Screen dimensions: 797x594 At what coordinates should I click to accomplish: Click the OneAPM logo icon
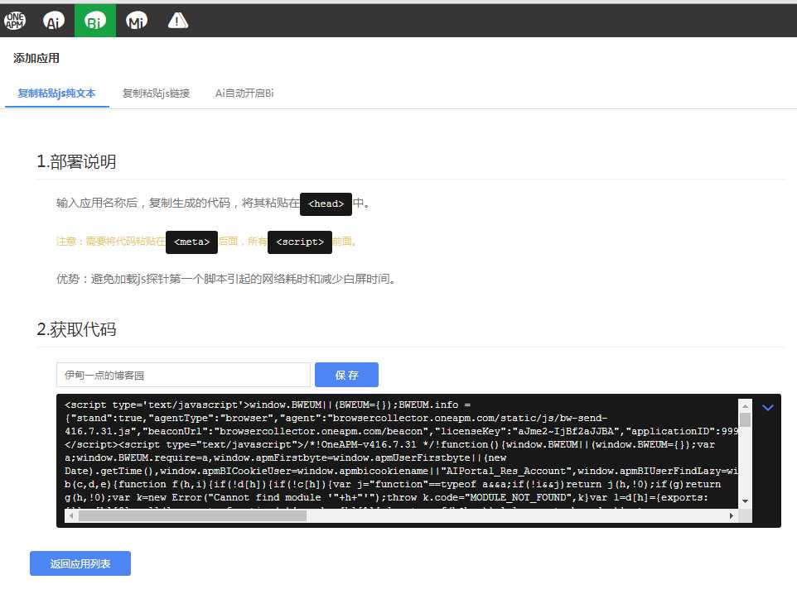[x=15, y=21]
